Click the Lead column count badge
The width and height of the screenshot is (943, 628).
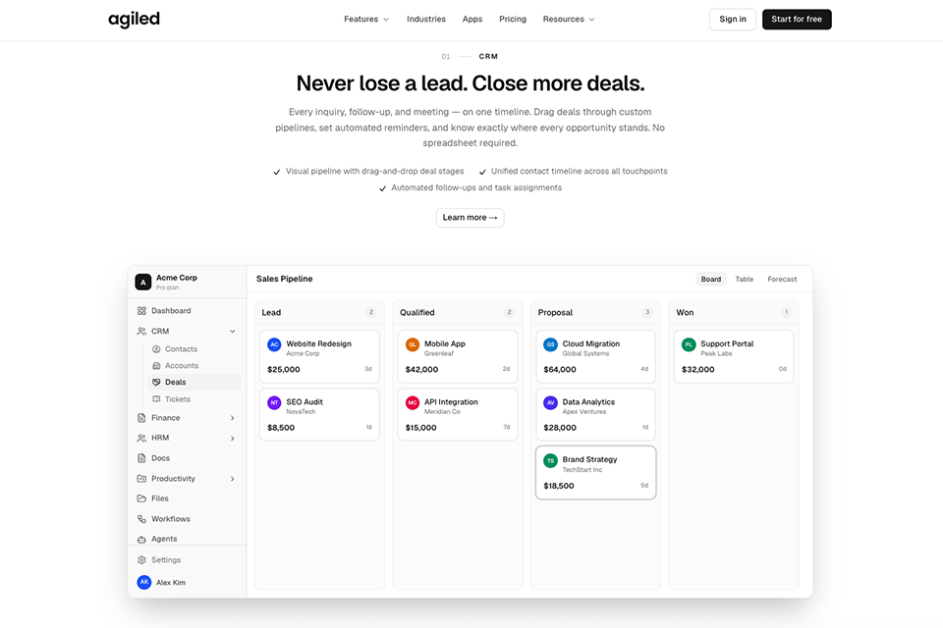(371, 312)
